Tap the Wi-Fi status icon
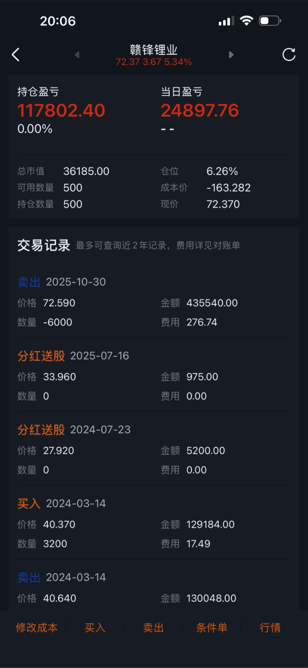This screenshot has width=308, height=668. point(246,20)
